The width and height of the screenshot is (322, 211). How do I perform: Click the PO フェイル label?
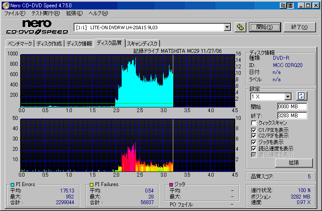[x=181, y=205]
